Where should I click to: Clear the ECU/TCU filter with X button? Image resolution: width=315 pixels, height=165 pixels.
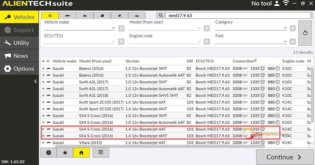click(x=121, y=42)
